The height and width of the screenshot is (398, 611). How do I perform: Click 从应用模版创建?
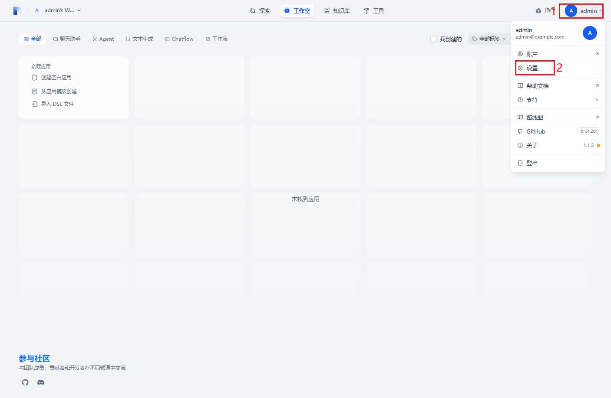[x=54, y=91]
